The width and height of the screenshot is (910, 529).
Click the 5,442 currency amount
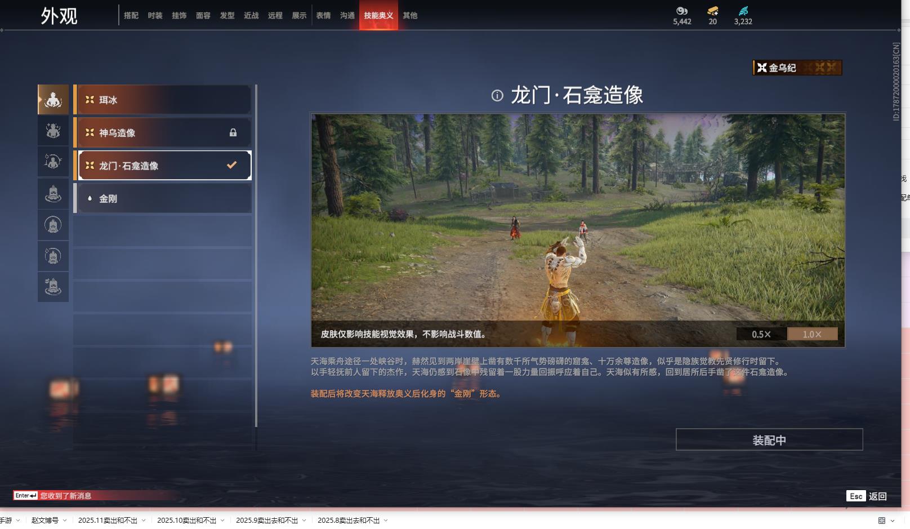[682, 21]
